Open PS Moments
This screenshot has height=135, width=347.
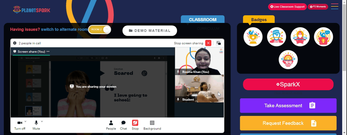point(318,7)
